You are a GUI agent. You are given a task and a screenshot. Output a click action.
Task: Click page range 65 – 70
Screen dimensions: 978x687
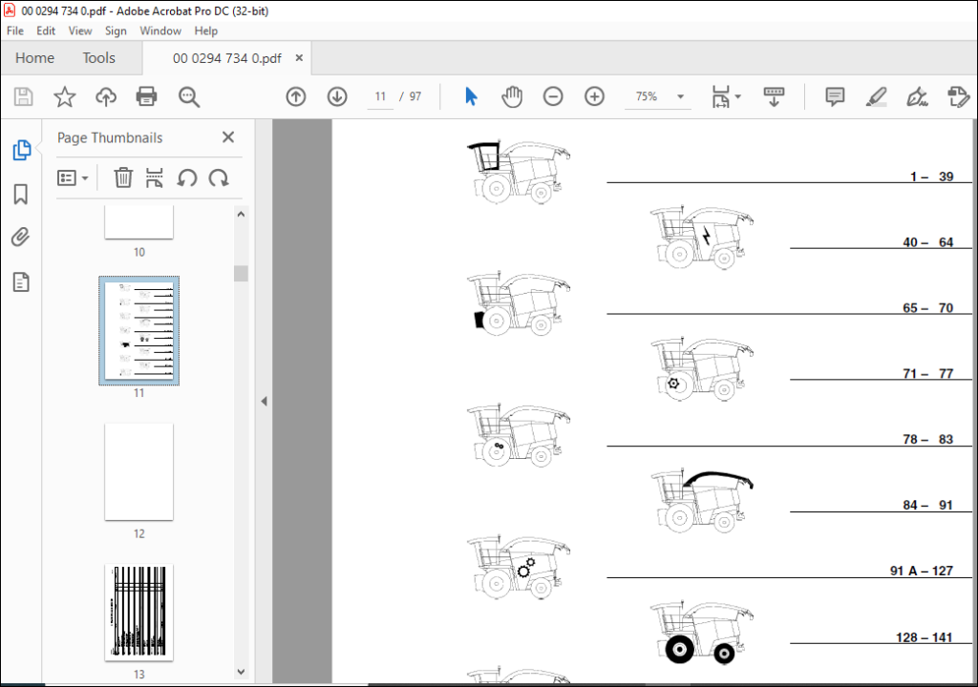point(927,308)
